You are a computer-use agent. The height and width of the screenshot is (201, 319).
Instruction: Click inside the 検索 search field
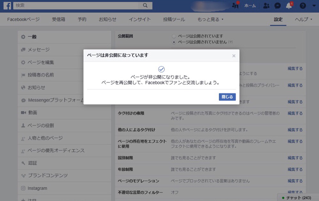pyautogui.click(x=64, y=5)
